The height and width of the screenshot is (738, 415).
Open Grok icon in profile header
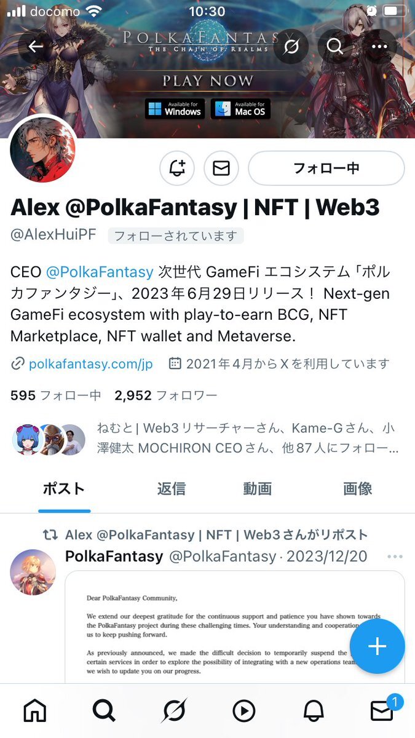tap(291, 46)
